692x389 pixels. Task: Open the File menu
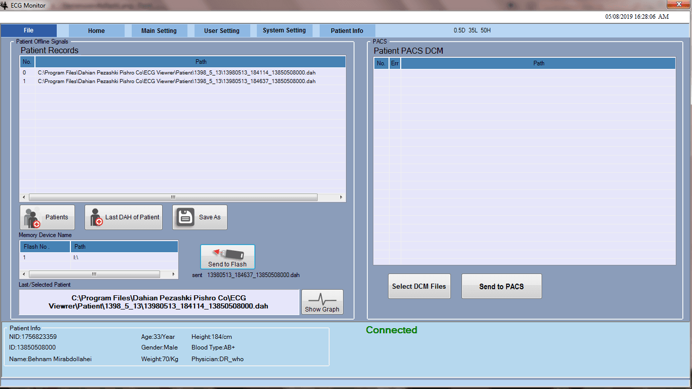tap(28, 30)
